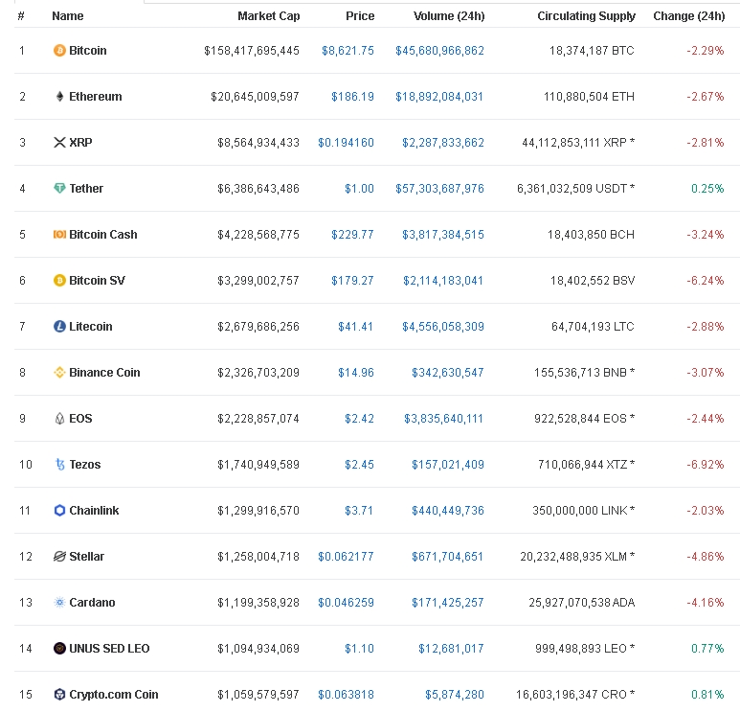Open the Crypto.com Coin name link

(x=114, y=694)
